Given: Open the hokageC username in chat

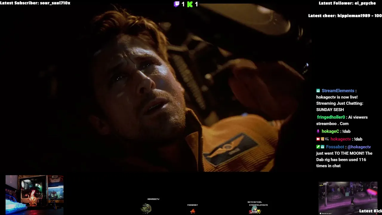Looking at the screenshot, I should [x=330, y=131].
